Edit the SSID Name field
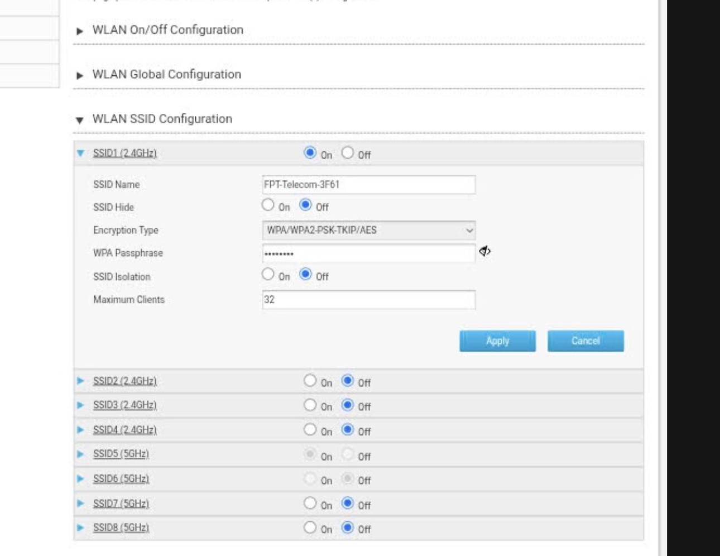 [369, 185]
